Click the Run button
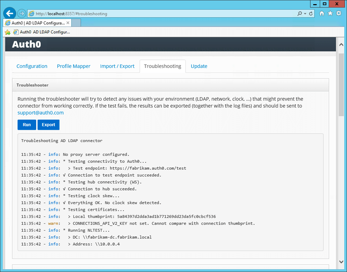347x272 pixels. [x=27, y=124]
